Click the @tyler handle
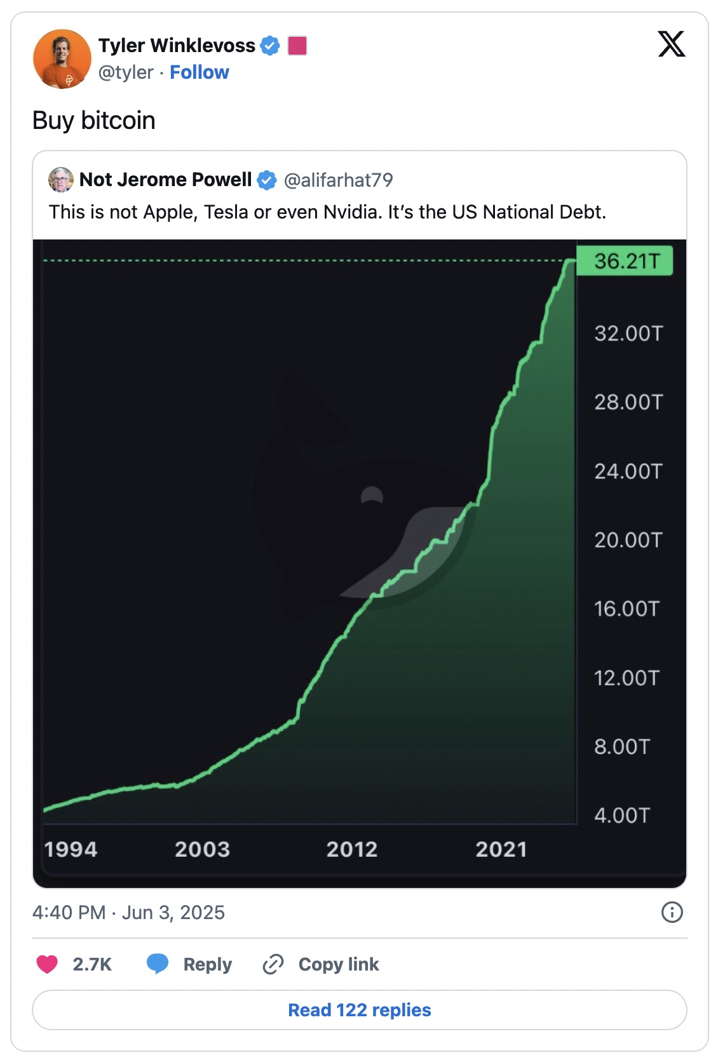The width and height of the screenshot is (718, 1062). 126,72
